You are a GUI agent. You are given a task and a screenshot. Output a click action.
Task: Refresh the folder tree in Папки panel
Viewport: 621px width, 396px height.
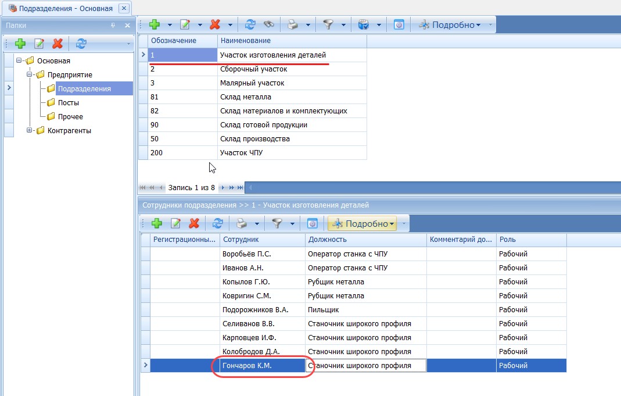pyautogui.click(x=81, y=44)
